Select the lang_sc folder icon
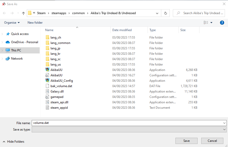The height and width of the screenshot is (147, 228). [x=47, y=59]
